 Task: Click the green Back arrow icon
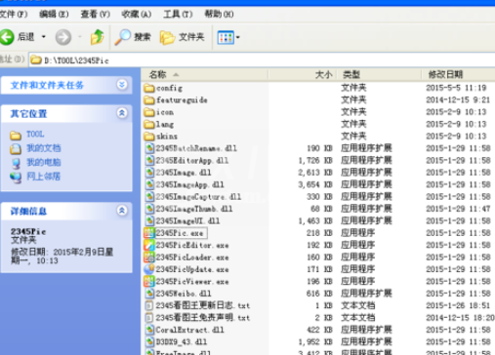(x=7, y=37)
